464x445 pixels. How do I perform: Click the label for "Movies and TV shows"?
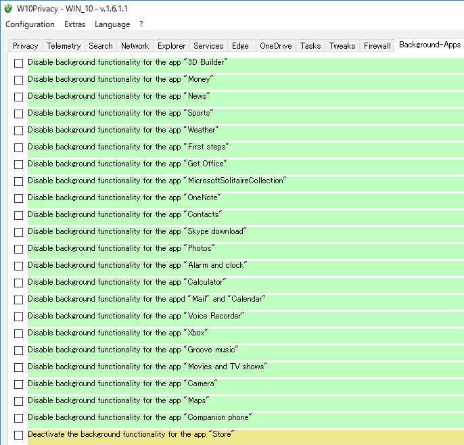(x=147, y=367)
